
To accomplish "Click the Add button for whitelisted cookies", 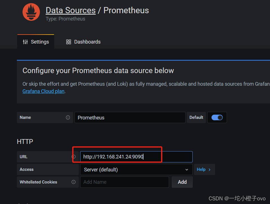I will (182, 182).
